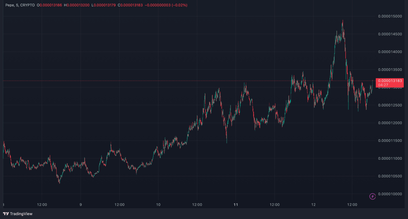408x219 pixels.
Task: Open the TradingView text link
Action: coord(21,214)
